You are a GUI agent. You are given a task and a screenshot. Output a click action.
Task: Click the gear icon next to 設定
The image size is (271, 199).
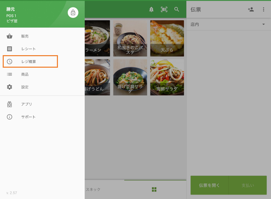click(x=9, y=87)
